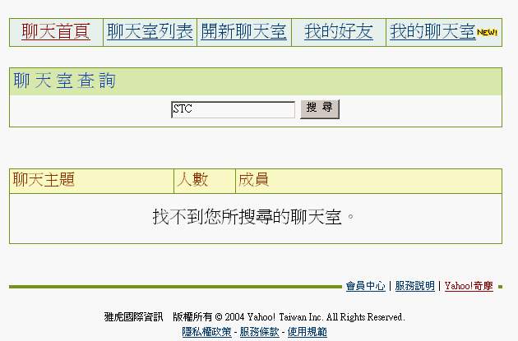Open the 聊天首頁 tab
This screenshot has width=518, height=341.
(x=55, y=32)
